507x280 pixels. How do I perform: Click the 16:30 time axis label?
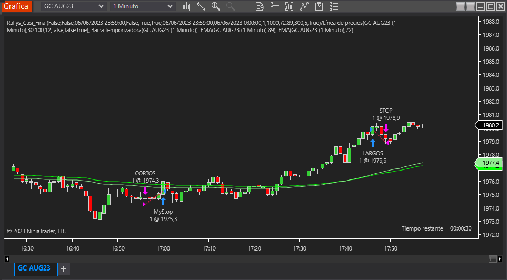pyautogui.click(x=27, y=248)
